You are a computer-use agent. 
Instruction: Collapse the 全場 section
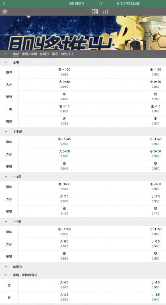coord(5,62)
